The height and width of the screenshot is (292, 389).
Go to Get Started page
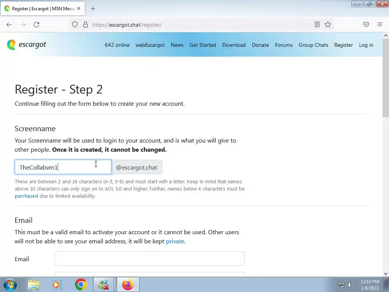pyautogui.click(x=203, y=45)
